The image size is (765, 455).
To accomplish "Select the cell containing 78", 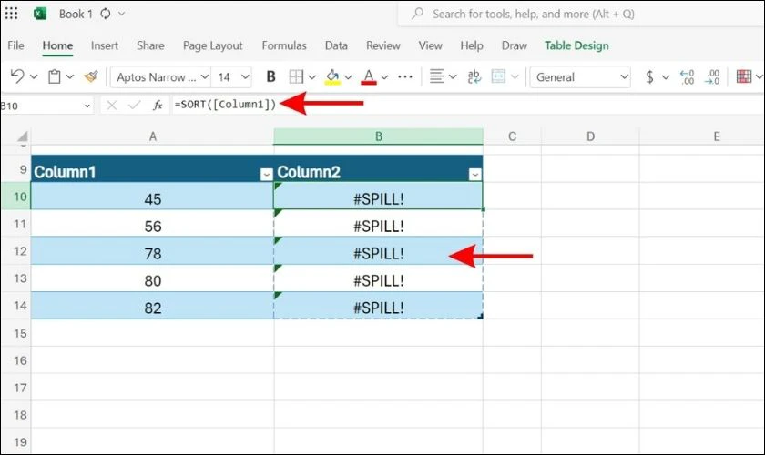I will tap(153, 251).
